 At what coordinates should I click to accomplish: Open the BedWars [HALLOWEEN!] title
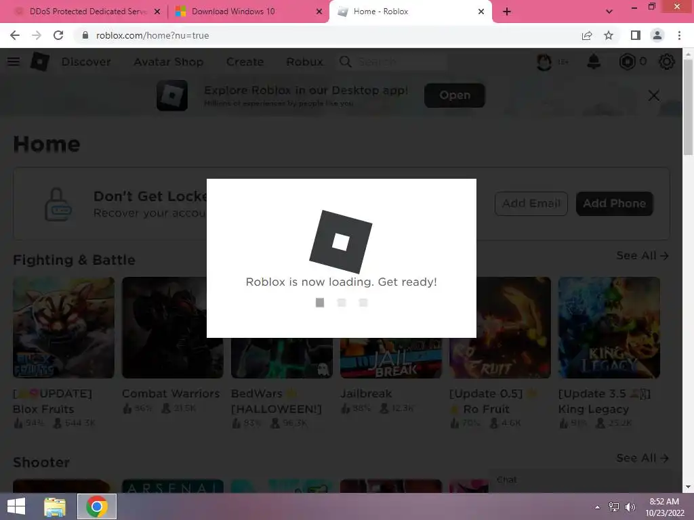277,401
